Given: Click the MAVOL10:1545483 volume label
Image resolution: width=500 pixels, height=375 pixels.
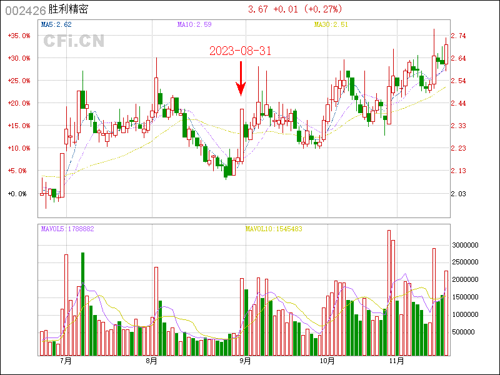Looking at the screenshot, I should coord(274,229).
